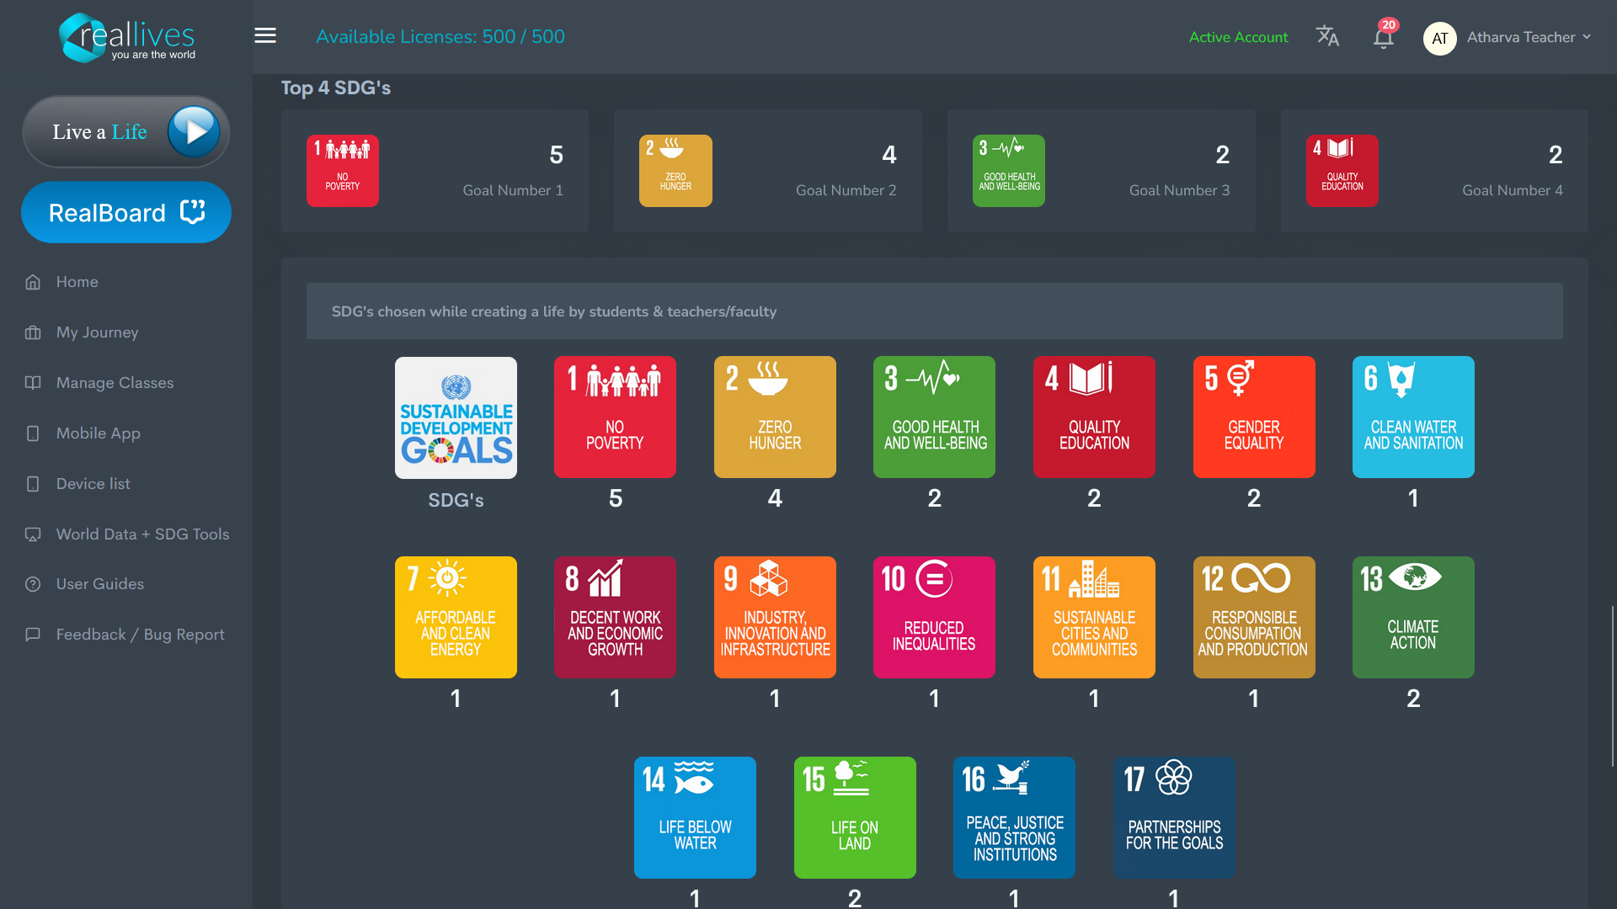Image resolution: width=1617 pixels, height=909 pixels.
Task: Click the Available Licenses: 500 / 500 text
Action: (x=440, y=36)
